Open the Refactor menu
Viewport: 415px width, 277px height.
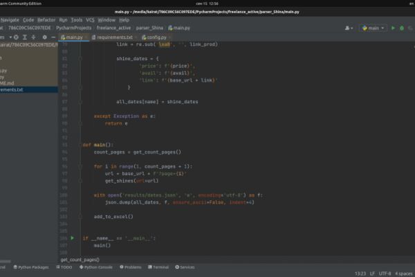pos(46,20)
